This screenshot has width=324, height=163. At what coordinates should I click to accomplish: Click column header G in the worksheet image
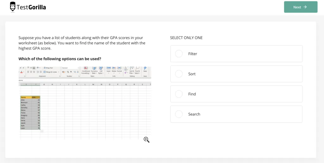pyautogui.click(x=44, y=84)
